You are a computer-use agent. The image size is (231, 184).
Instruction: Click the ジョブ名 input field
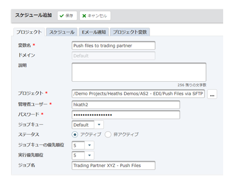point(113,166)
